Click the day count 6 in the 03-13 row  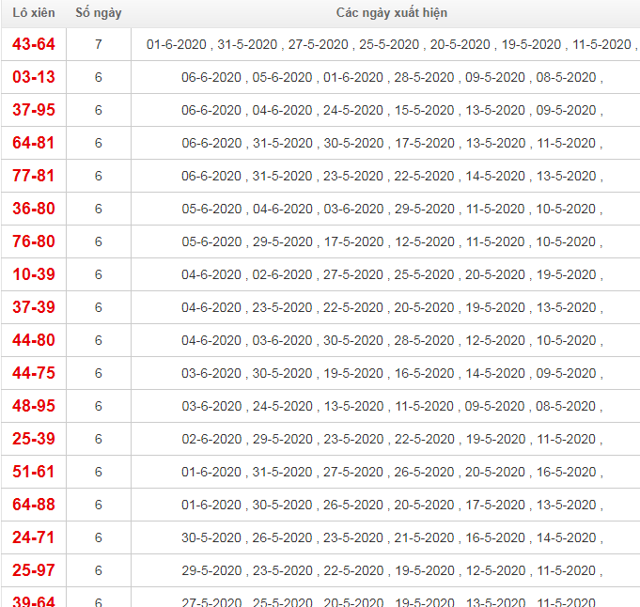(99, 77)
